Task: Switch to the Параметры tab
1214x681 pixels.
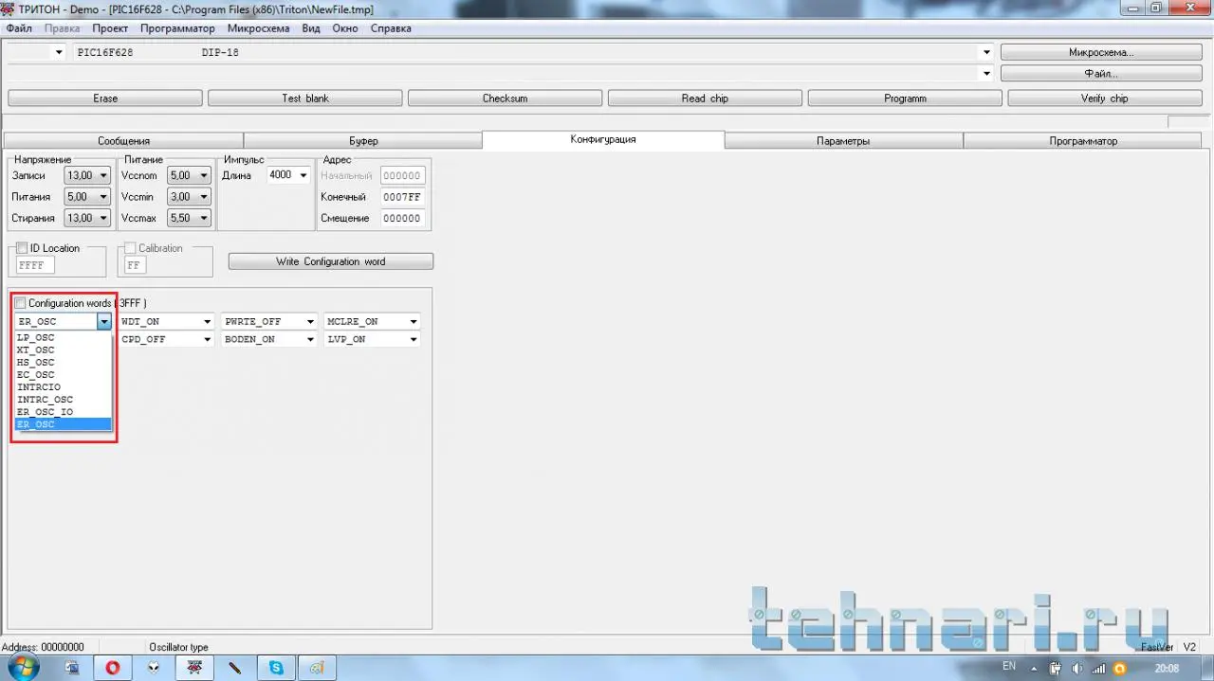Action: click(x=843, y=141)
